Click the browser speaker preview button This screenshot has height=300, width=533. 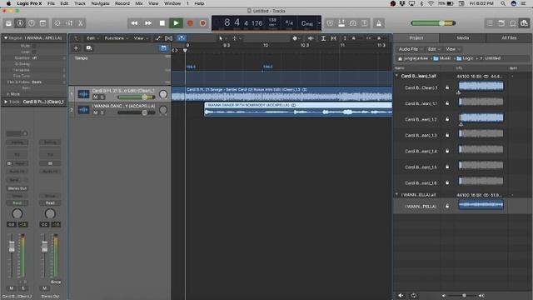401,296
